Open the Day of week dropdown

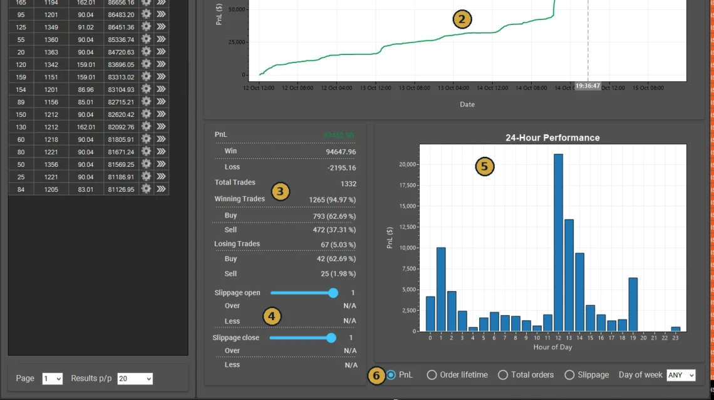click(x=681, y=375)
